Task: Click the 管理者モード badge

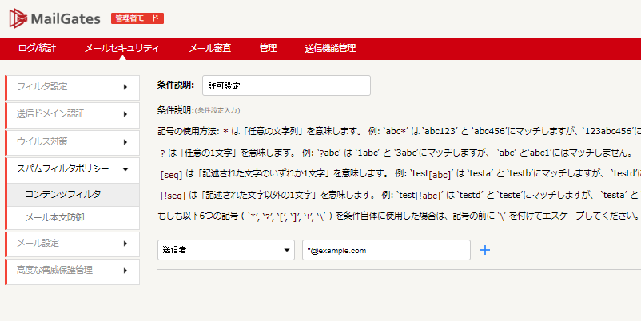Action: coord(137,18)
